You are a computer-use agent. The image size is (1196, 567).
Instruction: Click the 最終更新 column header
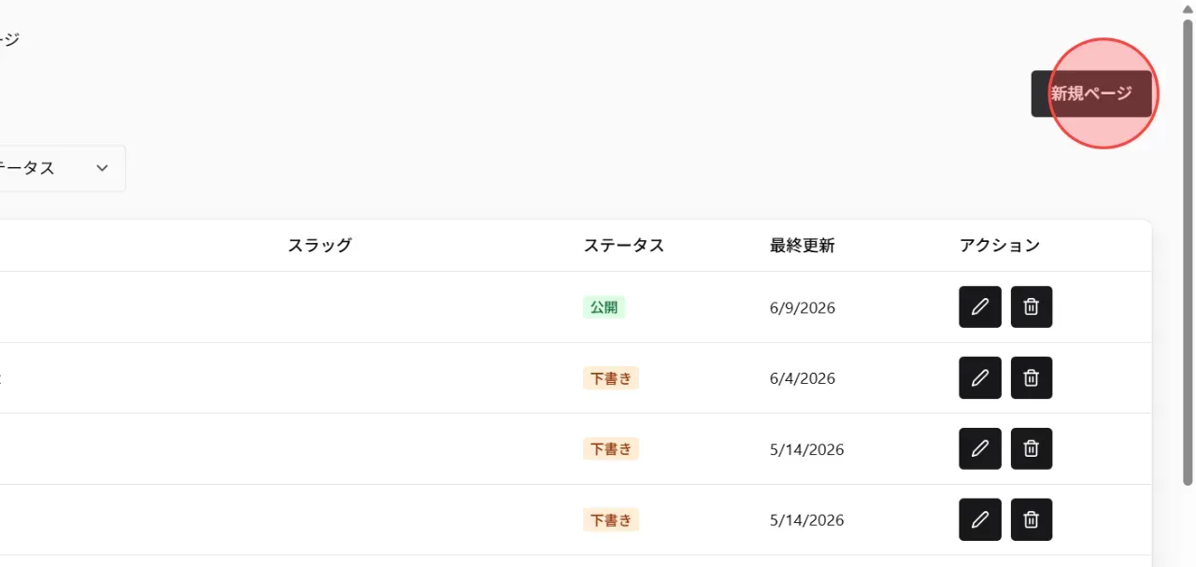(x=803, y=246)
